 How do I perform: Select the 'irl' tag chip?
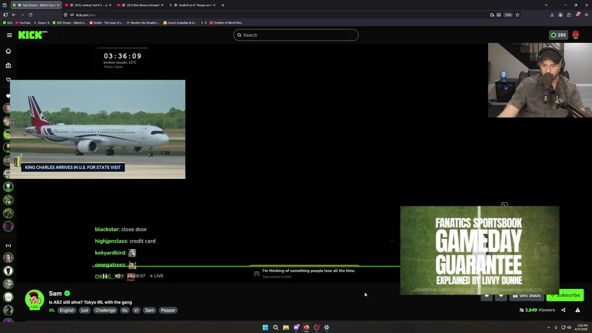[136, 310]
